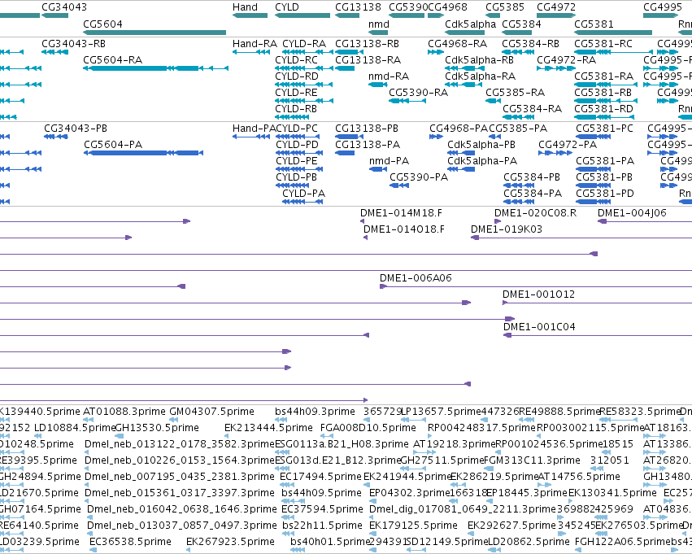Click the DME1-006A06 BAC label
Screen dimensions: 692x554
416,278
